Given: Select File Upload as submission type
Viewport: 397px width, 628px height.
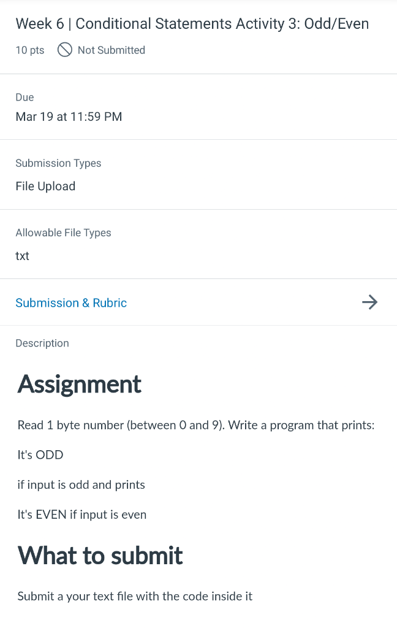Looking at the screenshot, I should [x=45, y=186].
